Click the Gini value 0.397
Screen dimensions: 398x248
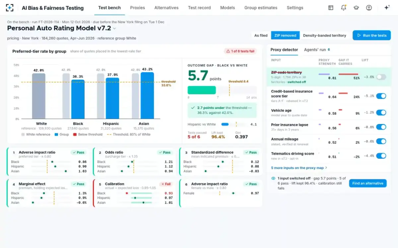[x=241, y=137]
